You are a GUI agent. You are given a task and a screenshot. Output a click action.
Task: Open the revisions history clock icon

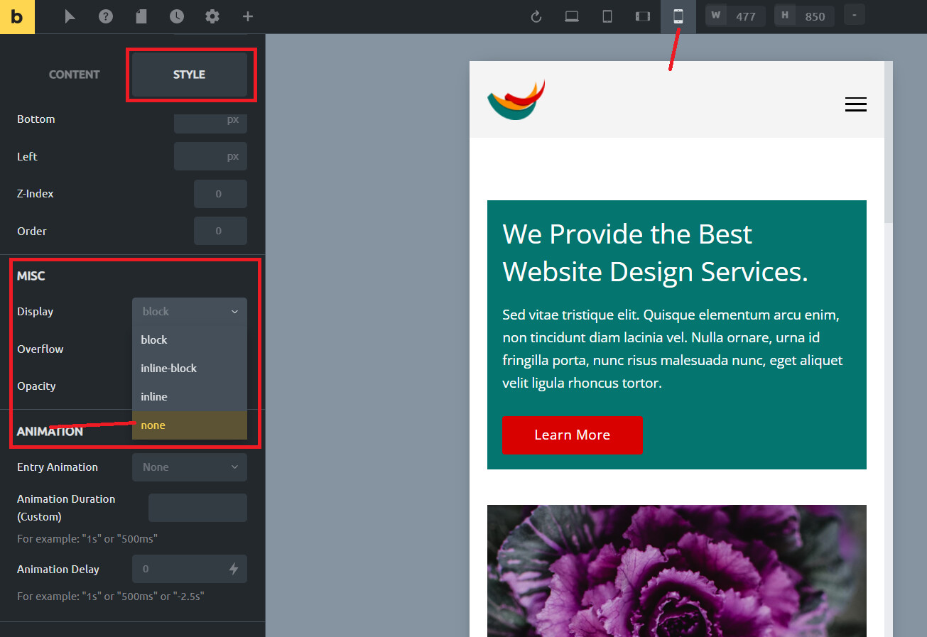point(177,16)
